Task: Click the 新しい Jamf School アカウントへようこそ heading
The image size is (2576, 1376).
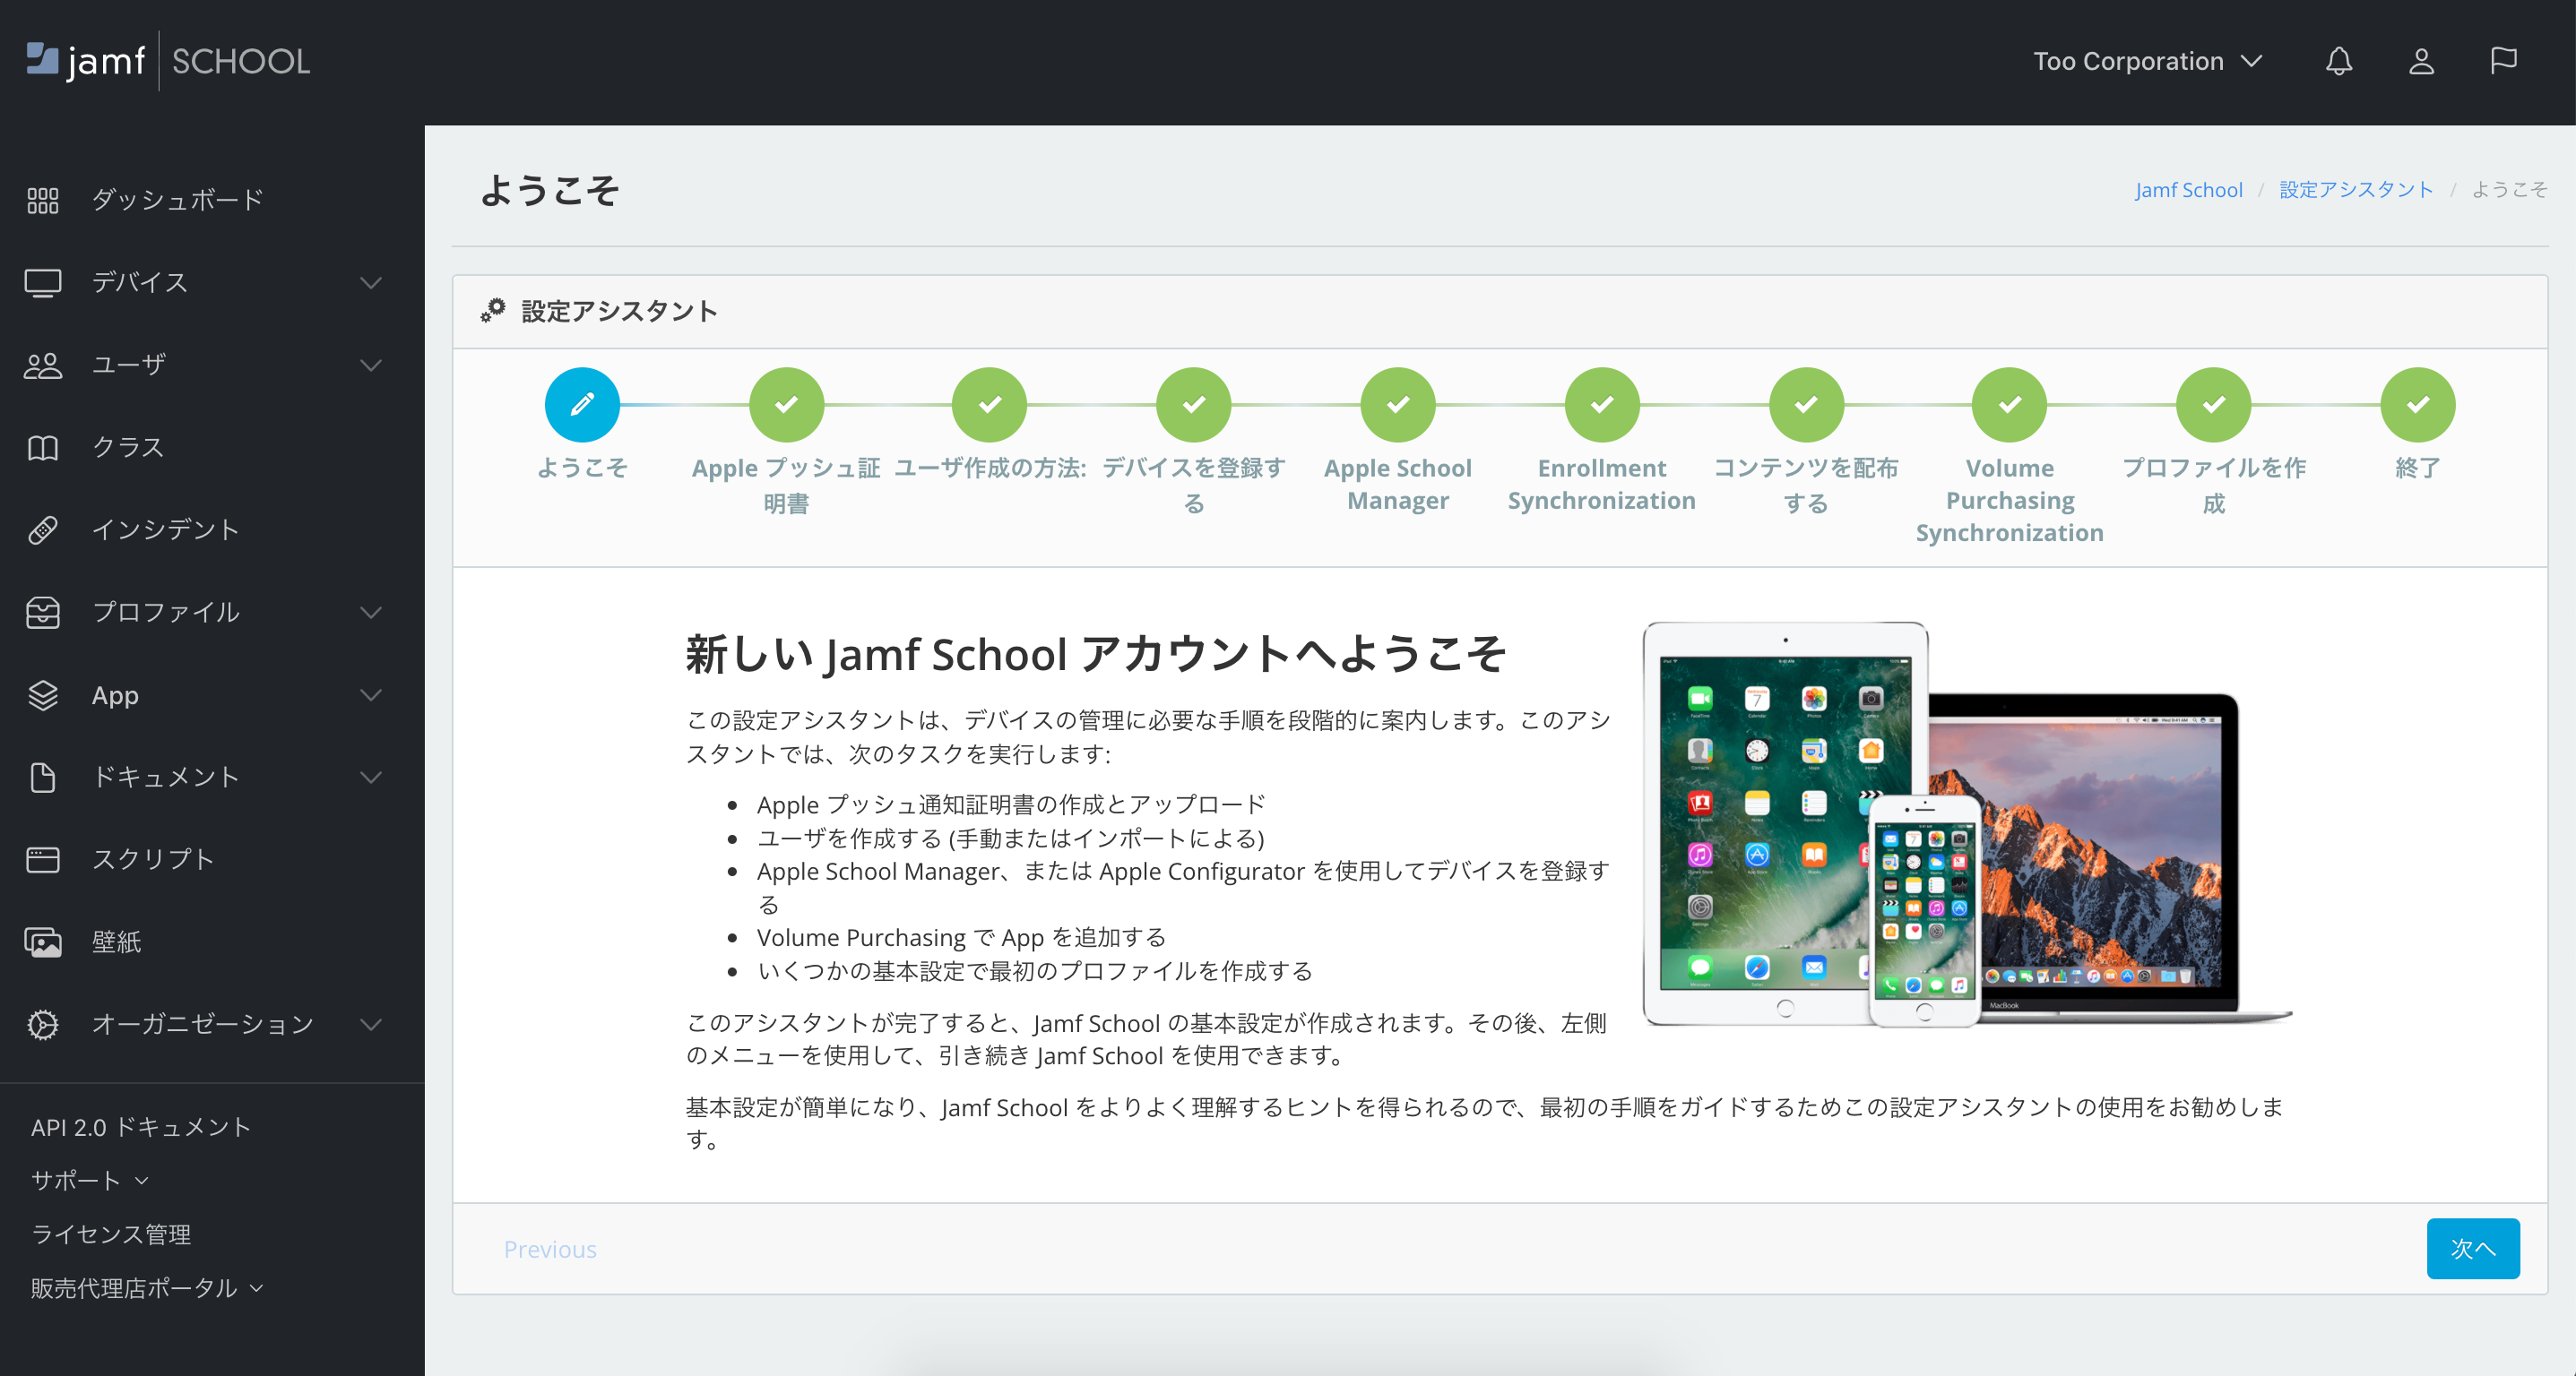Action: coord(1096,655)
